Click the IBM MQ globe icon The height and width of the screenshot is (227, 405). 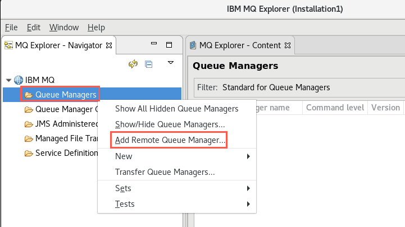pyautogui.click(x=19, y=80)
